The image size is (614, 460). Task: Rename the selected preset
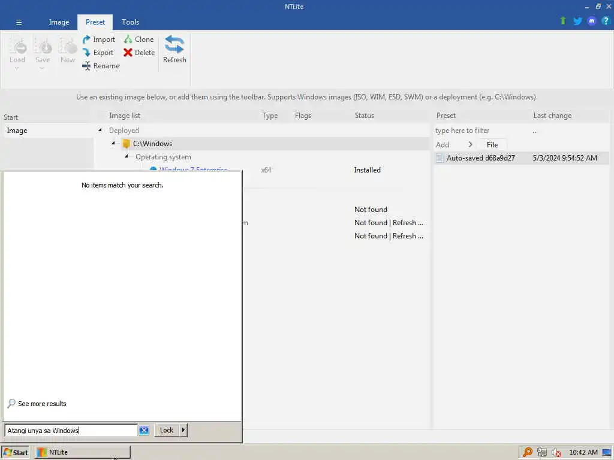(101, 66)
